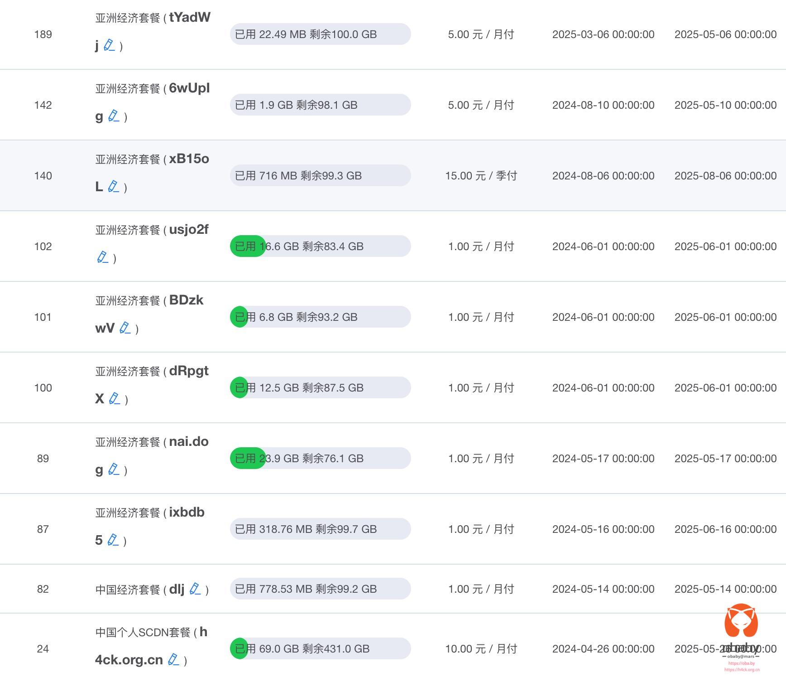Edit remark for xB15oL package
The image size is (786, 677).
pos(113,186)
